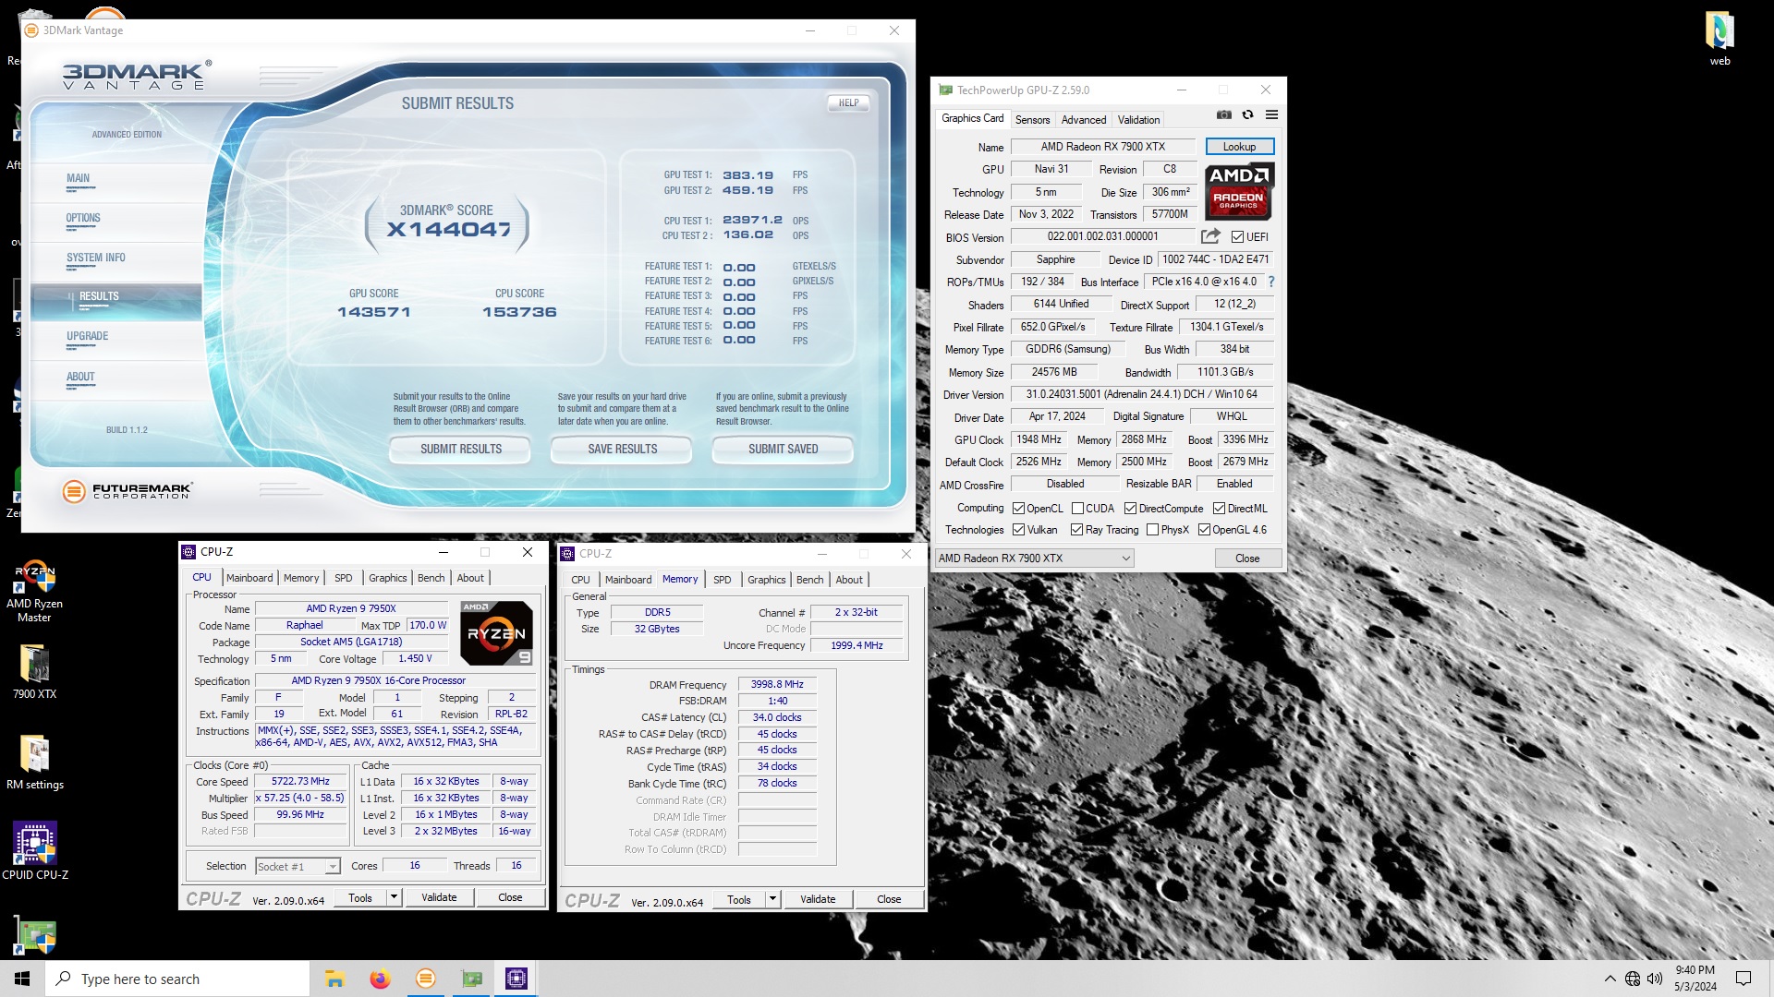The image size is (1774, 997).
Task: Open network tray icon
Action: pyautogui.click(x=1633, y=979)
